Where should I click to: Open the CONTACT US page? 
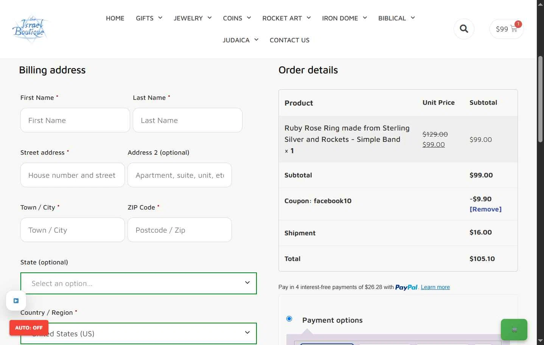[x=289, y=40]
